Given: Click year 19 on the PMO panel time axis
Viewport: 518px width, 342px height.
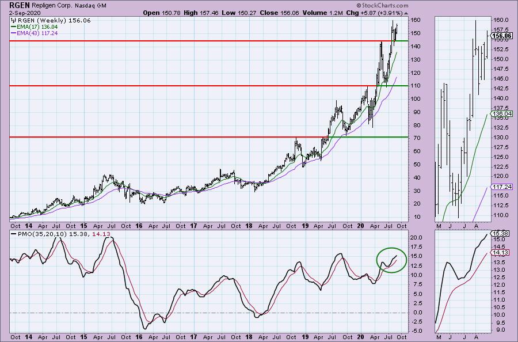Looking at the screenshot, I should [x=304, y=337].
